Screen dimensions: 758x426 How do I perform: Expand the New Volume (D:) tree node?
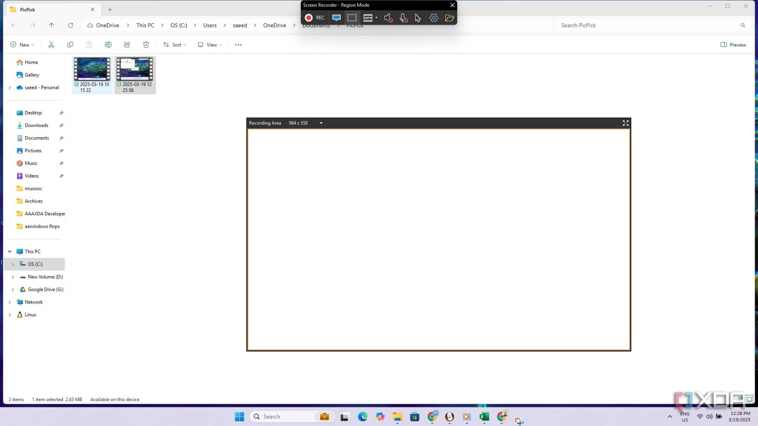pyautogui.click(x=13, y=277)
